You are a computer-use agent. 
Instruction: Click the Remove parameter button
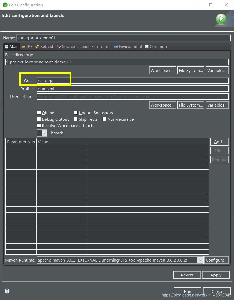pos(219,160)
